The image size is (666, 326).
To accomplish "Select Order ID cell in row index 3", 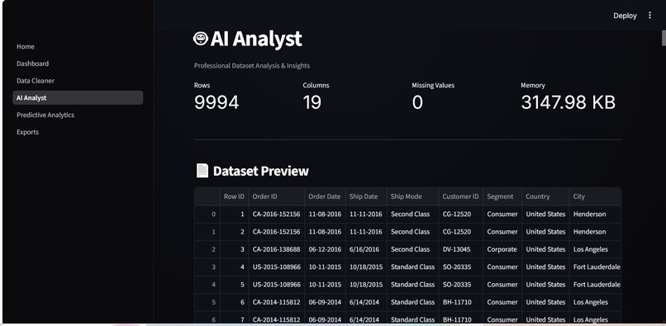I will 277,267.
